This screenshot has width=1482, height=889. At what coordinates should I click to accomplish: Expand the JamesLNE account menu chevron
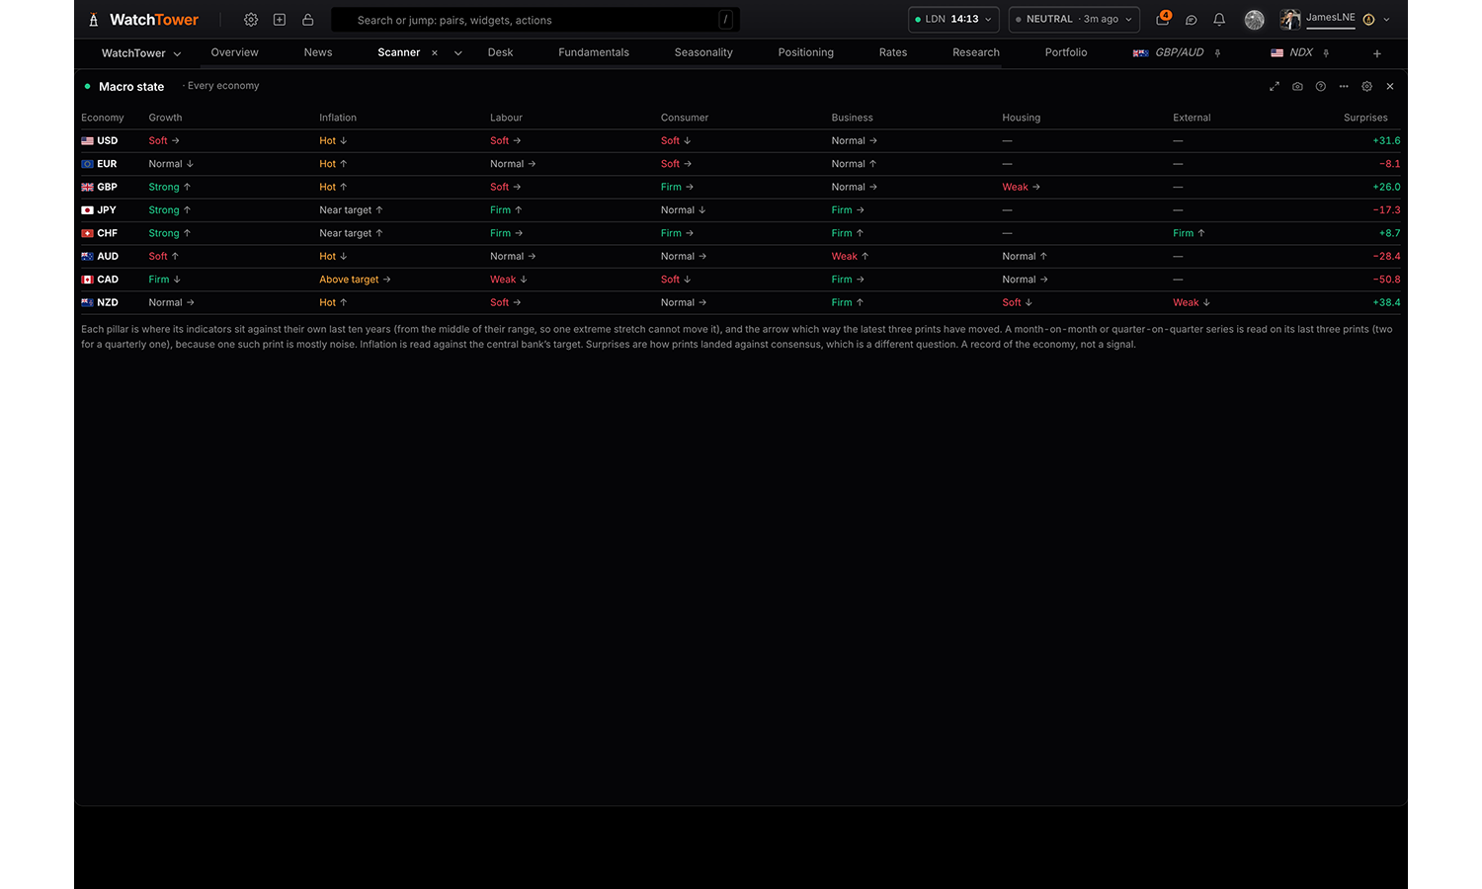point(1386,20)
